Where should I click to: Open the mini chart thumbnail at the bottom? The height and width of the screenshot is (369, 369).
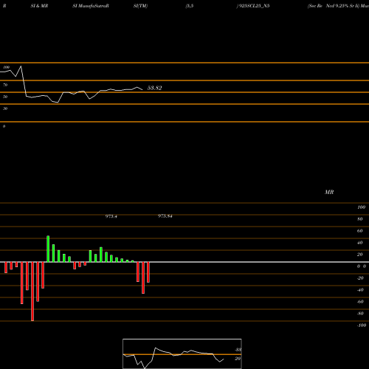pos(182,354)
